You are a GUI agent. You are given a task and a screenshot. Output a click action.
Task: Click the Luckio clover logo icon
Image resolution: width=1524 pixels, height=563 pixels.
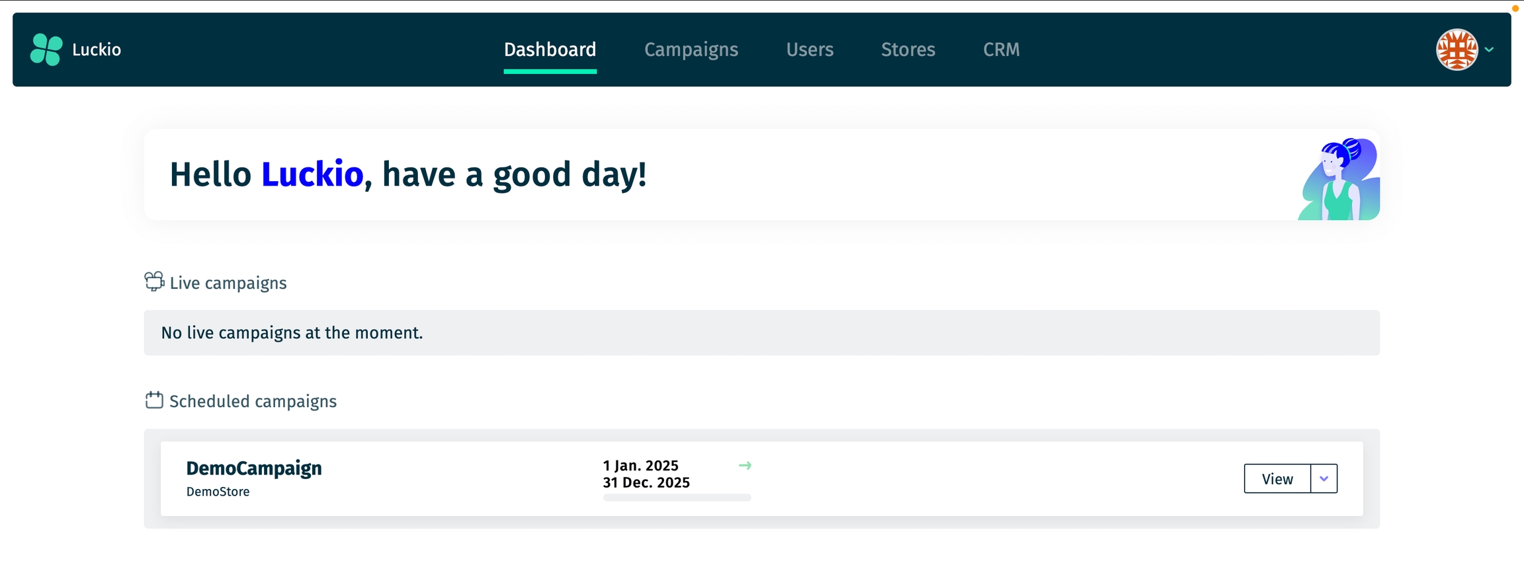46,50
